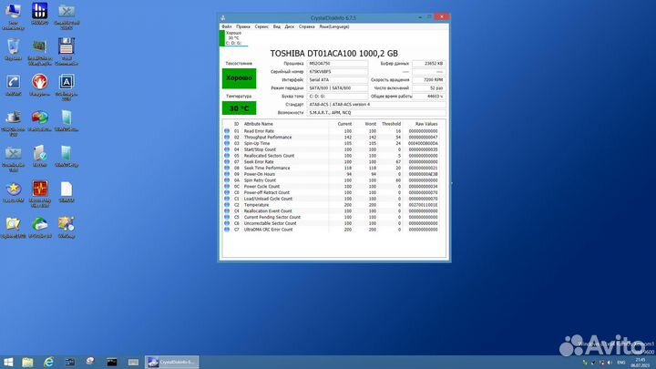
Task: Click the status circle icon of Temperature row
Action: point(227,205)
